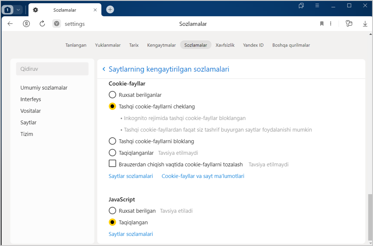Open the Kengaytmalar tab
Viewport: 373px width, 246px height.
tap(161, 45)
